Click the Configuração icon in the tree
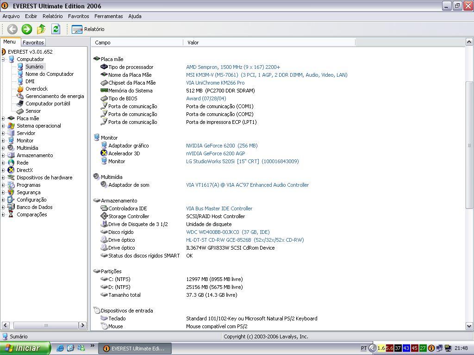This screenshot has width=474, height=355. click(x=11, y=200)
